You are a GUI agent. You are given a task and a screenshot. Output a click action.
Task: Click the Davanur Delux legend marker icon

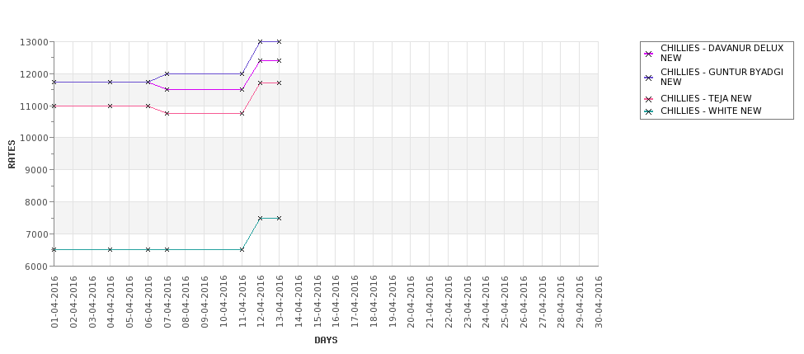(x=649, y=54)
